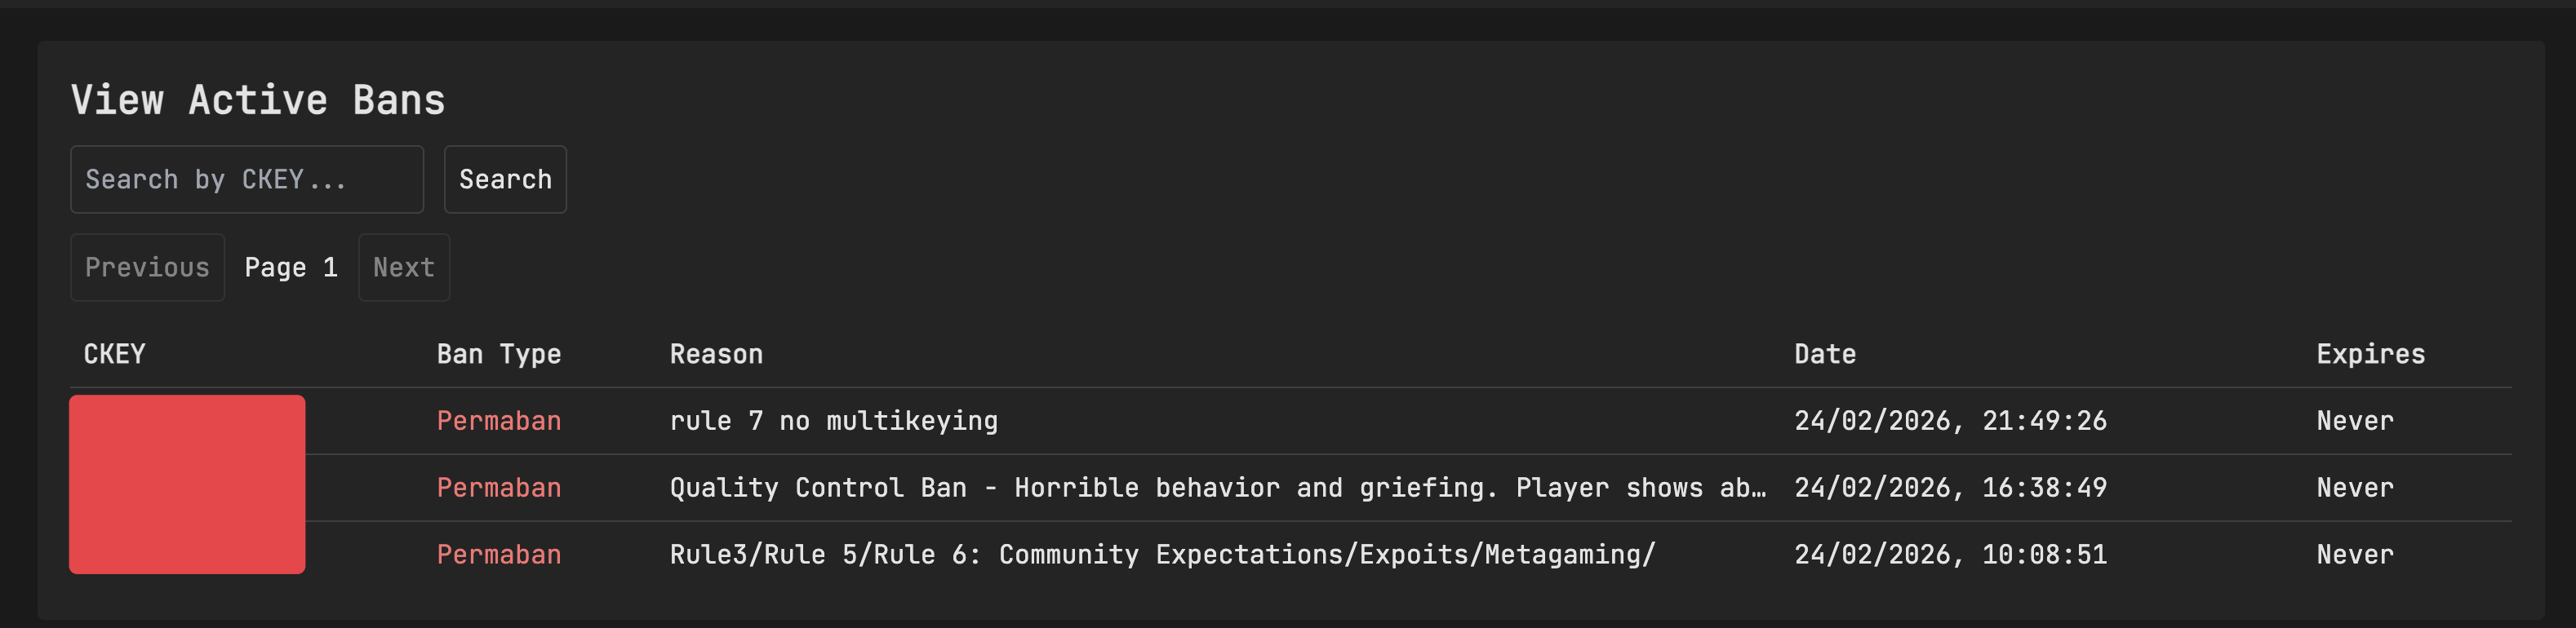Click the CKEY column header
Screen dimensions: 2576x628
coord(114,354)
